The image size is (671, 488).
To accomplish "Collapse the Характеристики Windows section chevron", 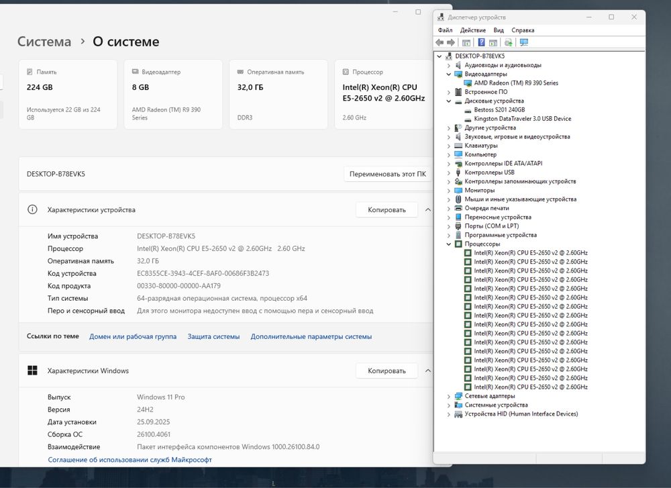I will (x=428, y=371).
